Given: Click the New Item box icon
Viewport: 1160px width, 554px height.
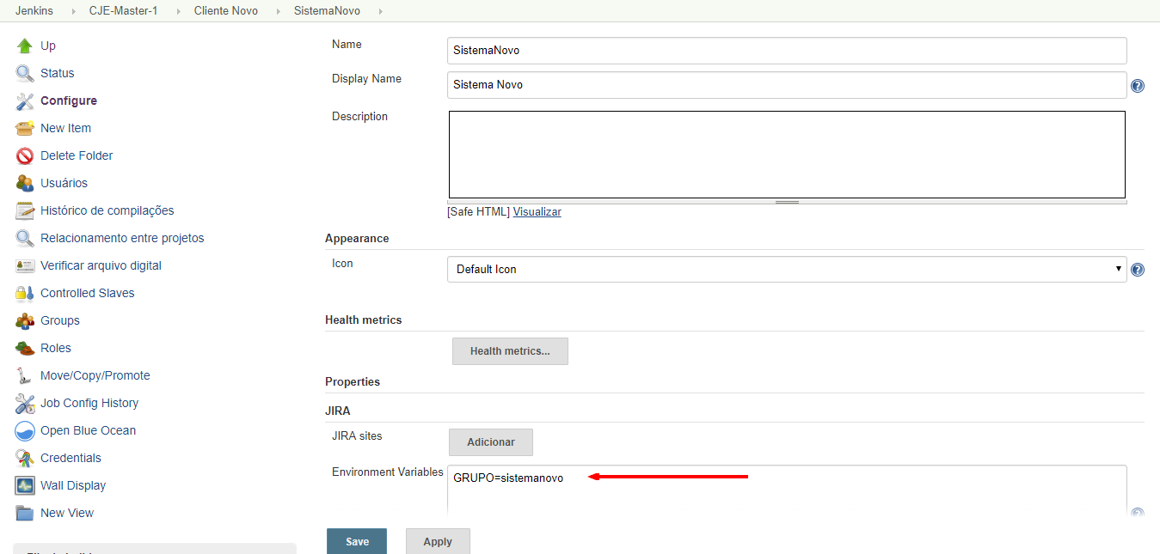Looking at the screenshot, I should pyautogui.click(x=24, y=128).
